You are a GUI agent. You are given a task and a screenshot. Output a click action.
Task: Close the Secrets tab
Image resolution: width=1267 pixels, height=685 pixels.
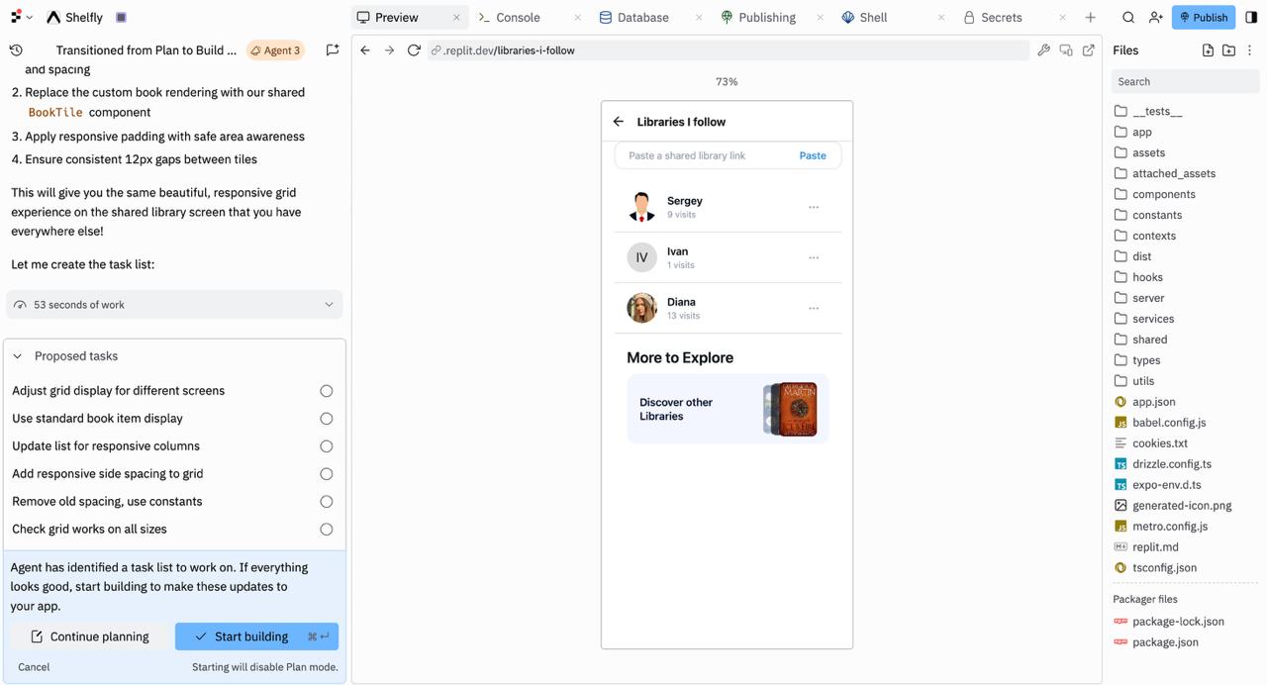pos(1063,18)
